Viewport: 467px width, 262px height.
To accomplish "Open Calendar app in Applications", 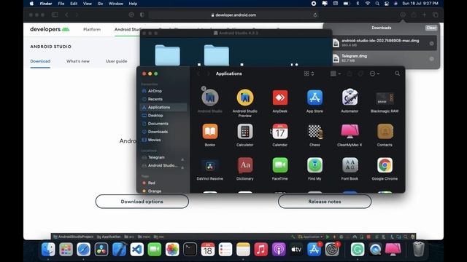I will (280, 131).
